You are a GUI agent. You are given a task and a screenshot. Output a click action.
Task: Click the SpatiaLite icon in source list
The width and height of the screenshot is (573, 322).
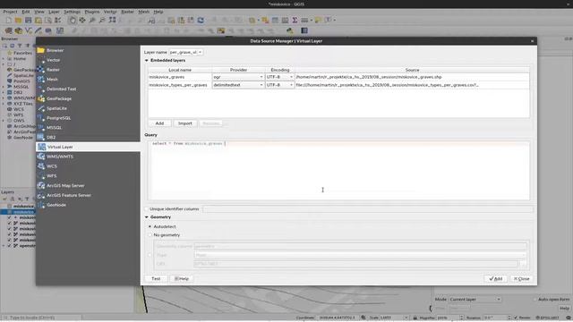click(41, 108)
